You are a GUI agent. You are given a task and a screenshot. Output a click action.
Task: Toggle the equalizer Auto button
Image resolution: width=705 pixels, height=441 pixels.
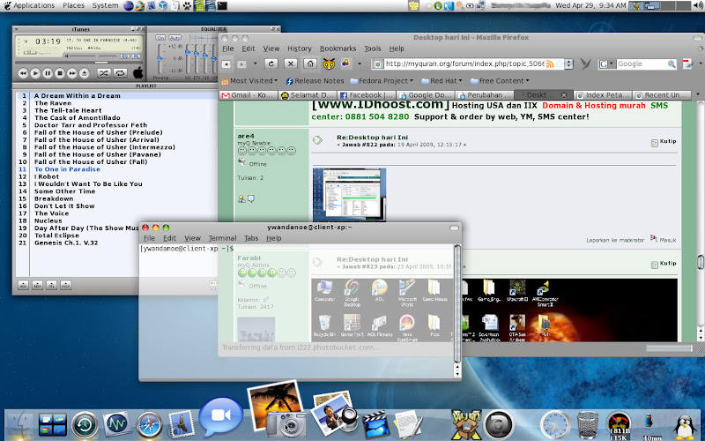pos(174,38)
